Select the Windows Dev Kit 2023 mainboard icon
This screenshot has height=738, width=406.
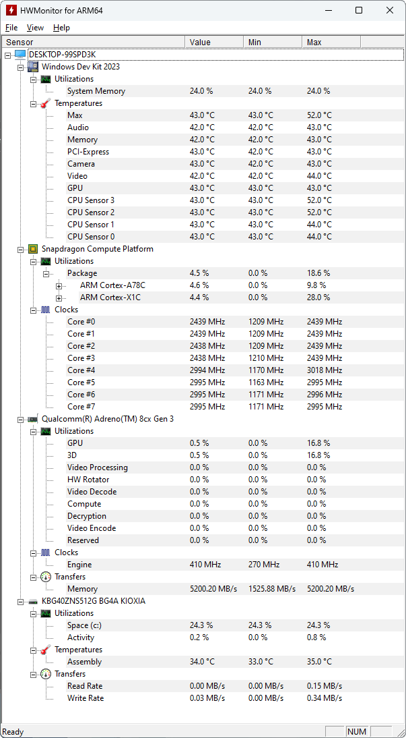coord(33,66)
